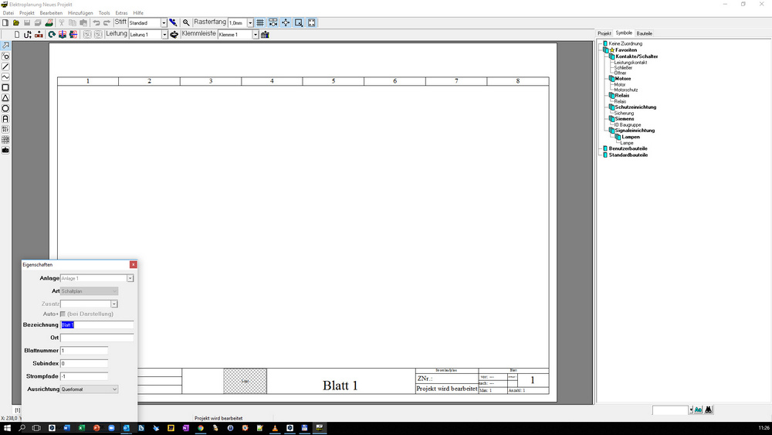Select the arrow pointer tool
The width and height of the screenshot is (772, 435).
tap(5, 46)
